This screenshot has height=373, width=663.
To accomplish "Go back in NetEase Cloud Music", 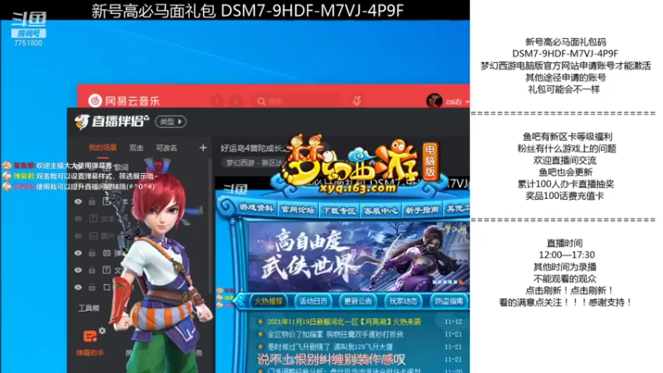I will tap(217, 101).
